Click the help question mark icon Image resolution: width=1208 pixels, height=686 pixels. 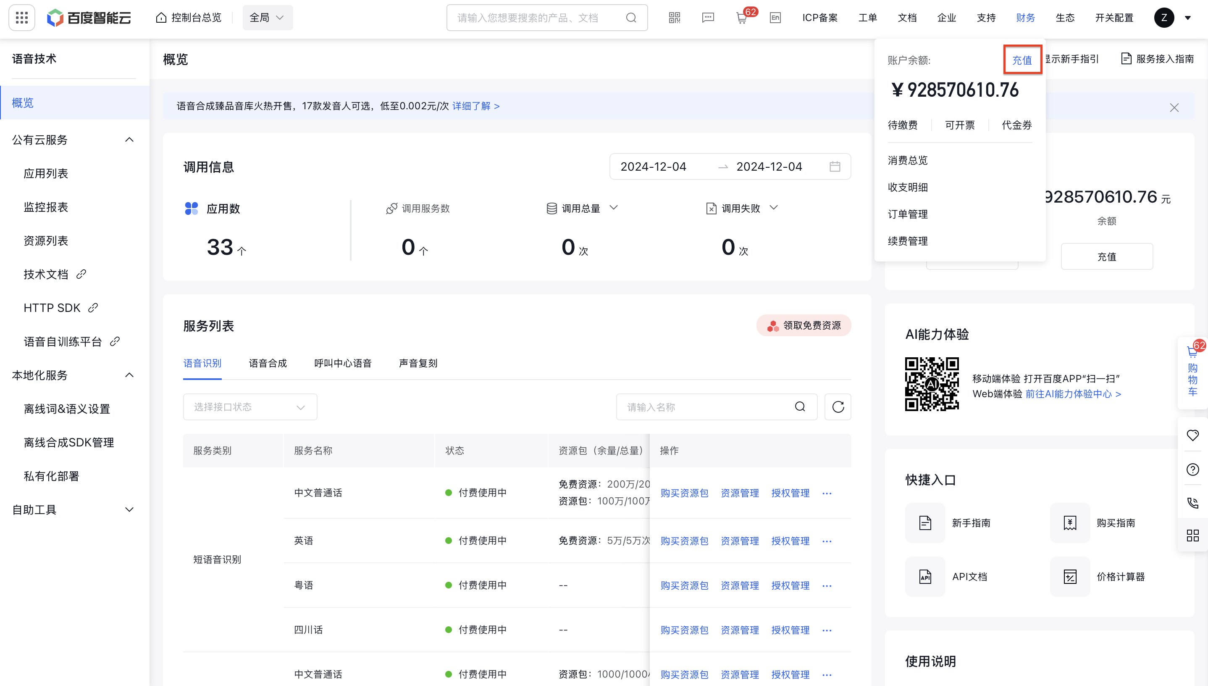point(1192,469)
